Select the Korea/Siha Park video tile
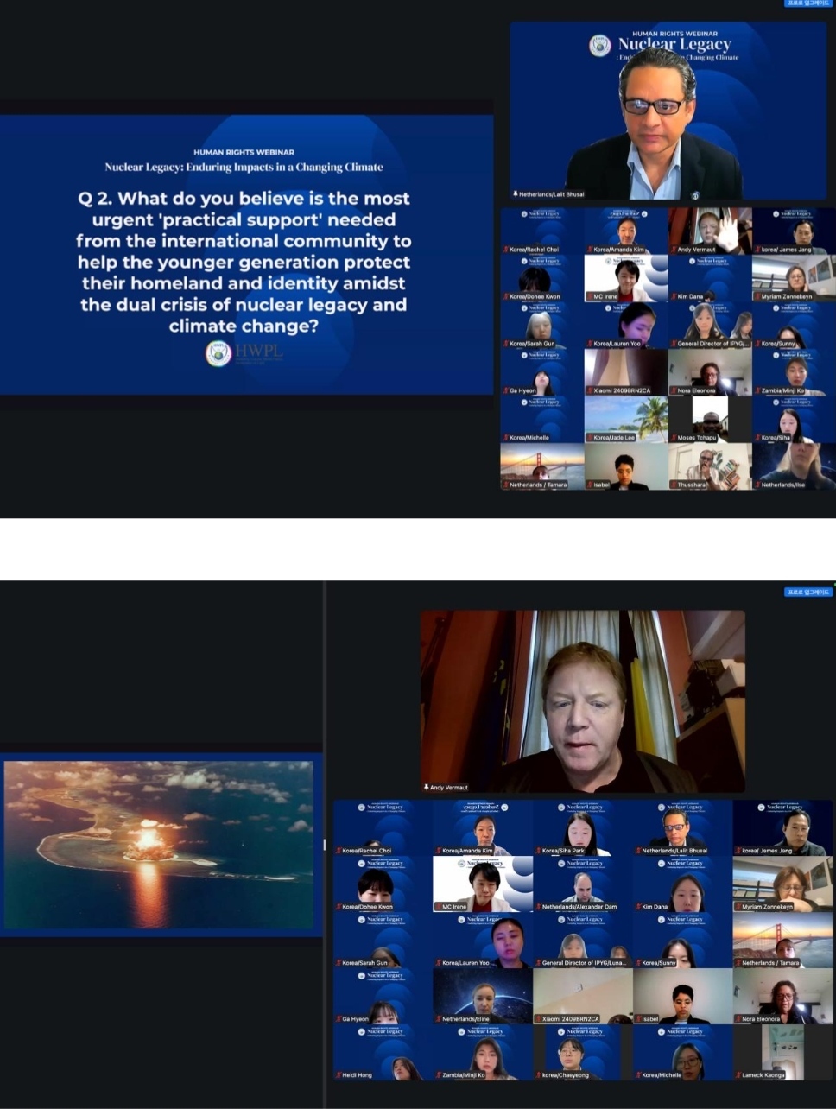 [583, 827]
